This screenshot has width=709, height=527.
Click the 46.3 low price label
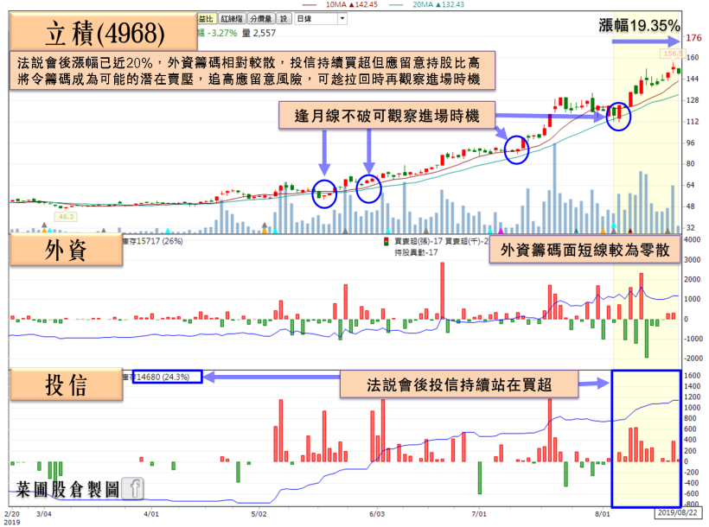coord(66,217)
